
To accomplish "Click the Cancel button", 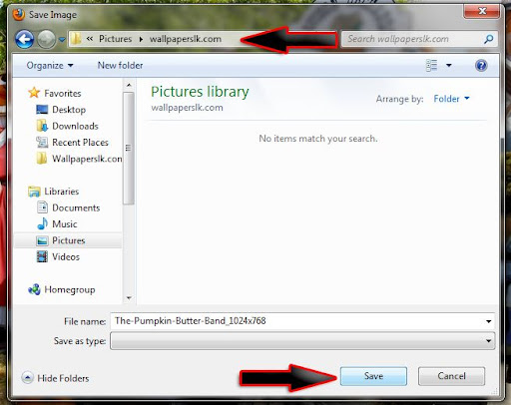I will (451, 376).
